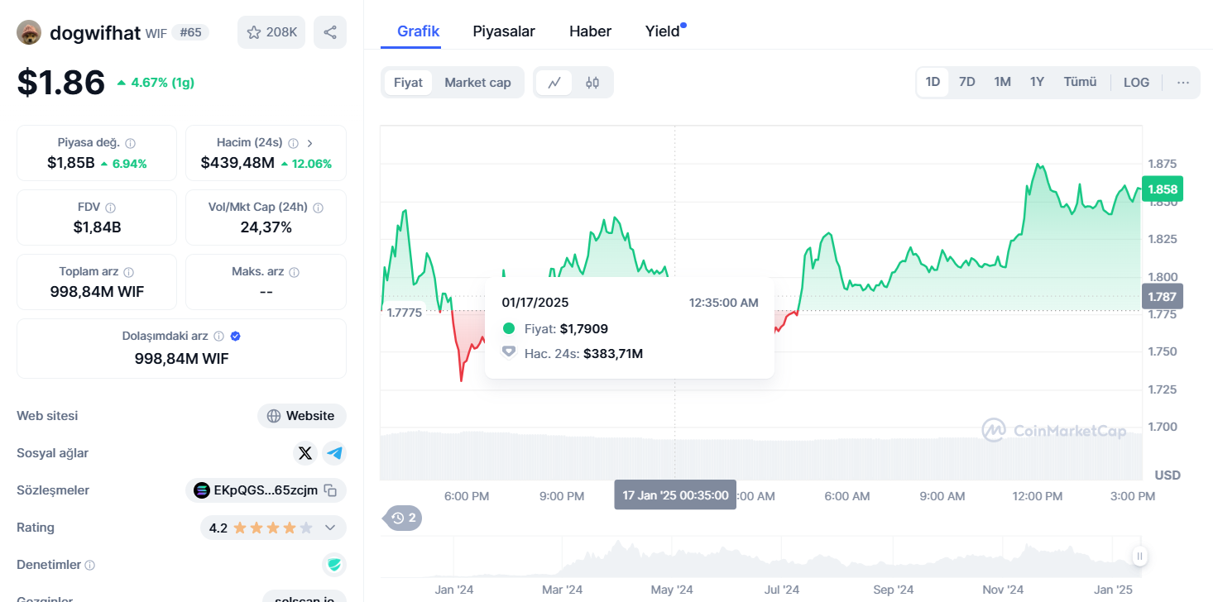Click the 998,84M WIF under Toplam arz

point(97,292)
